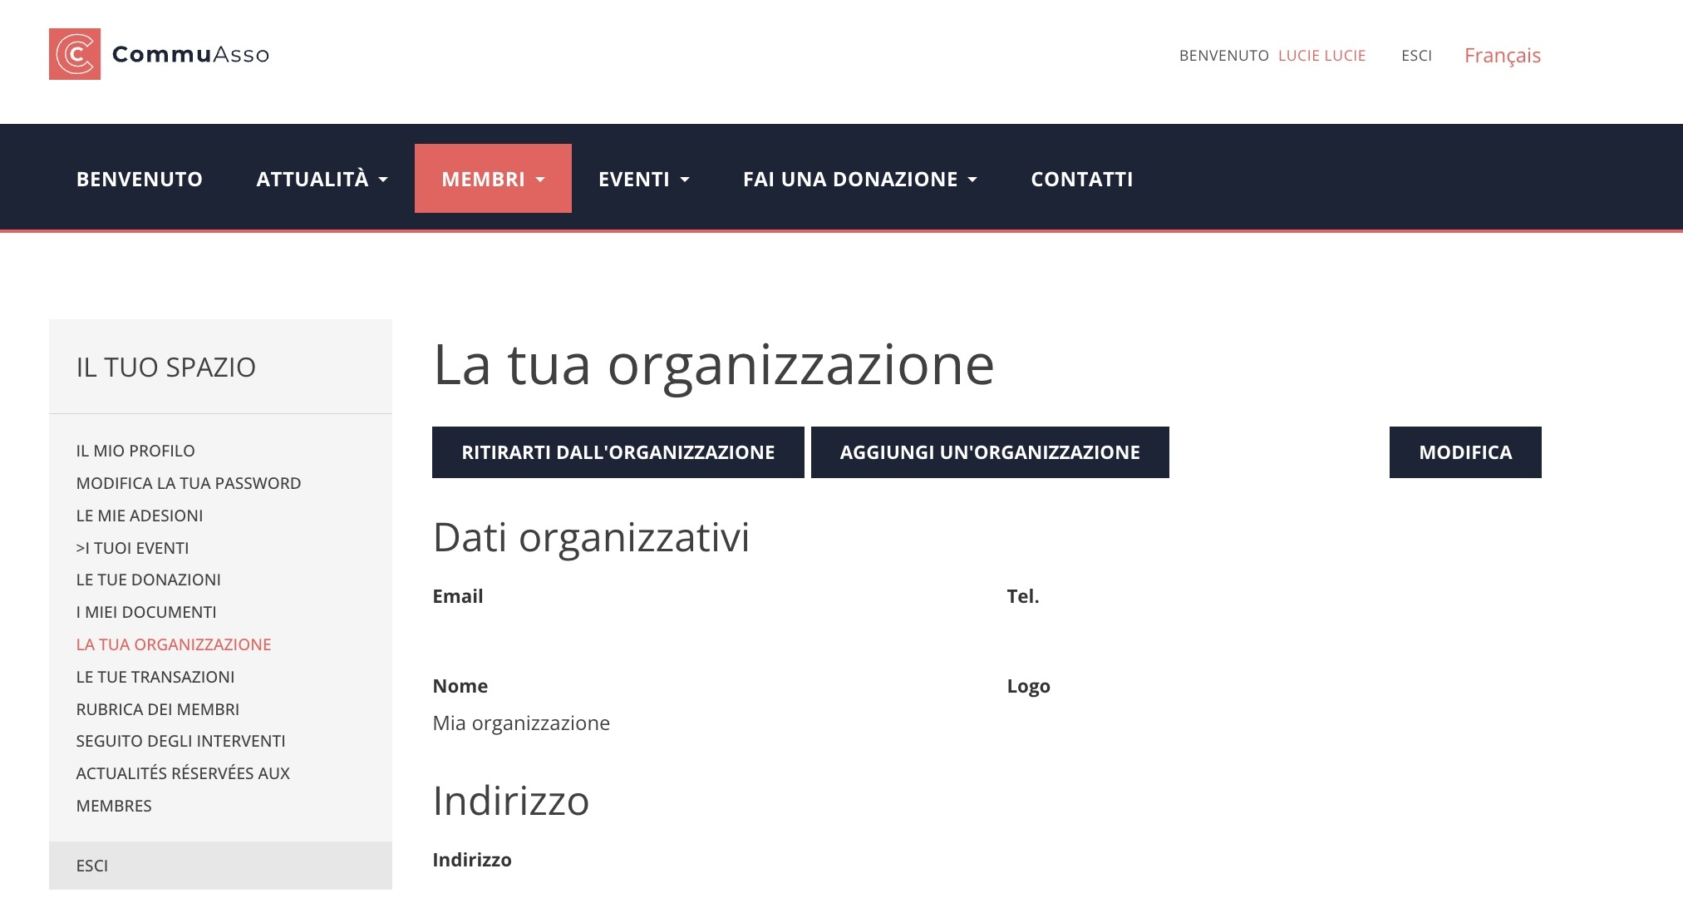Click AGGIUNGI UN'ORGANIZZAZIONE button

coord(990,452)
